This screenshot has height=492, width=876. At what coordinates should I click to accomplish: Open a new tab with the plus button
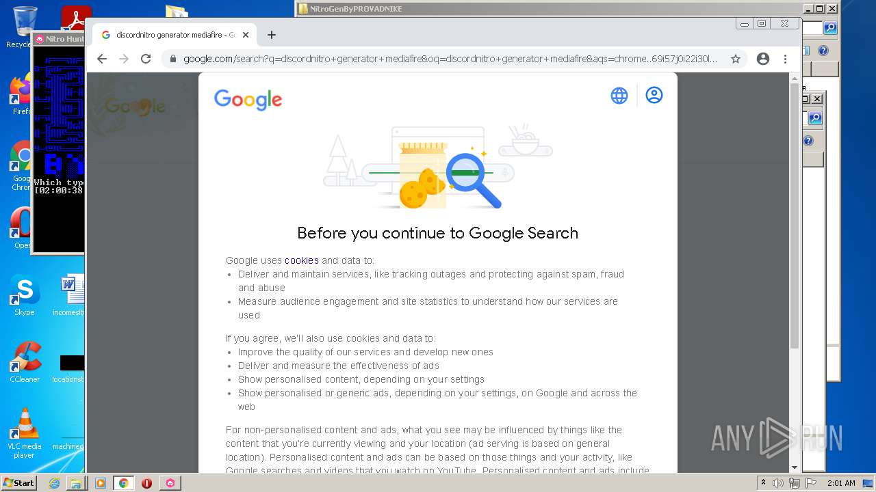pyautogui.click(x=272, y=35)
